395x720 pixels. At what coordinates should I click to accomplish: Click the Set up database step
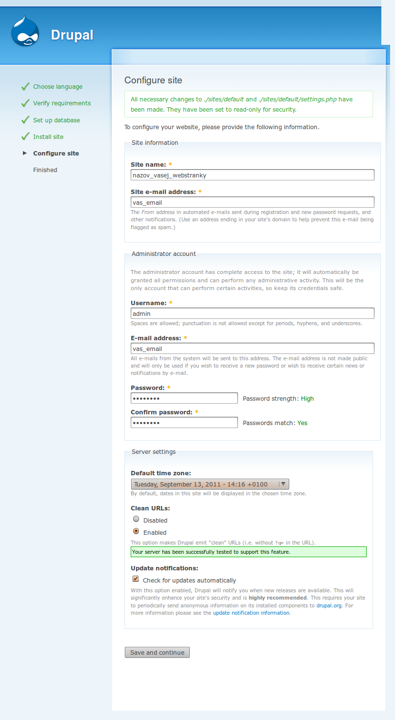(x=57, y=120)
